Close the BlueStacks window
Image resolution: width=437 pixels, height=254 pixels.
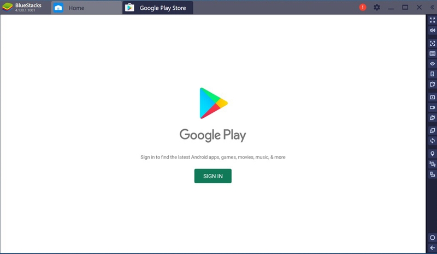pos(419,7)
